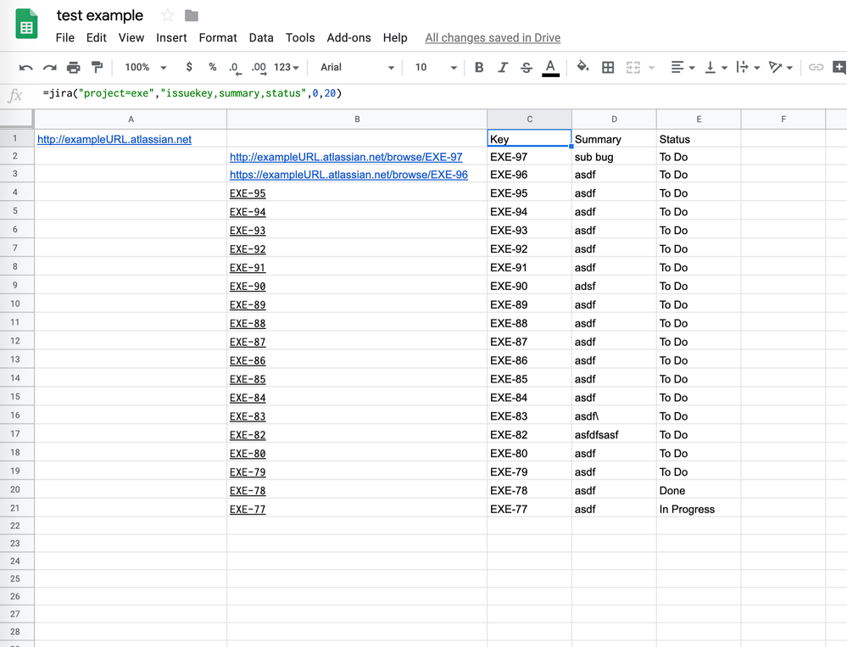The width and height of the screenshot is (847, 647).
Task: Toggle bold formatting
Action: point(479,67)
